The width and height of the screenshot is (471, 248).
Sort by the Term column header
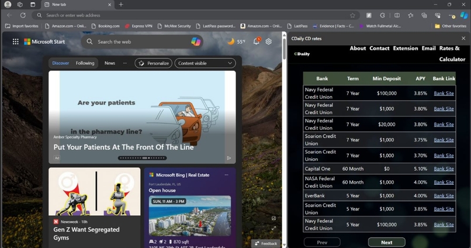[353, 78]
